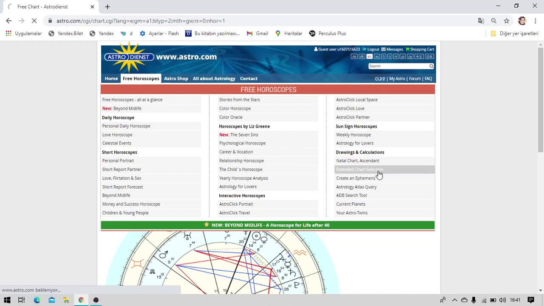Open the taskbar volume control
This screenshot has height=306, width=544.
(x=502, y=300)
